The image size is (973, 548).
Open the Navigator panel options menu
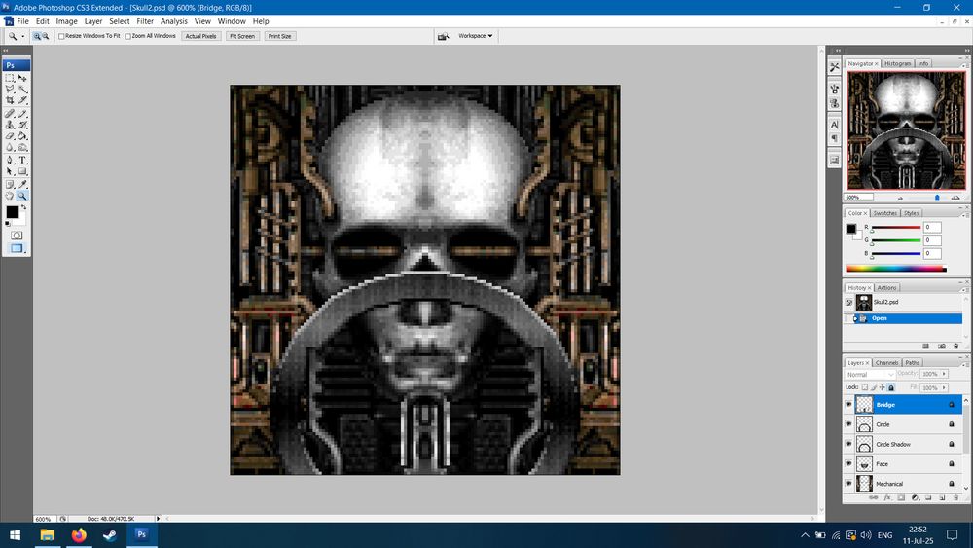point(965,65)
